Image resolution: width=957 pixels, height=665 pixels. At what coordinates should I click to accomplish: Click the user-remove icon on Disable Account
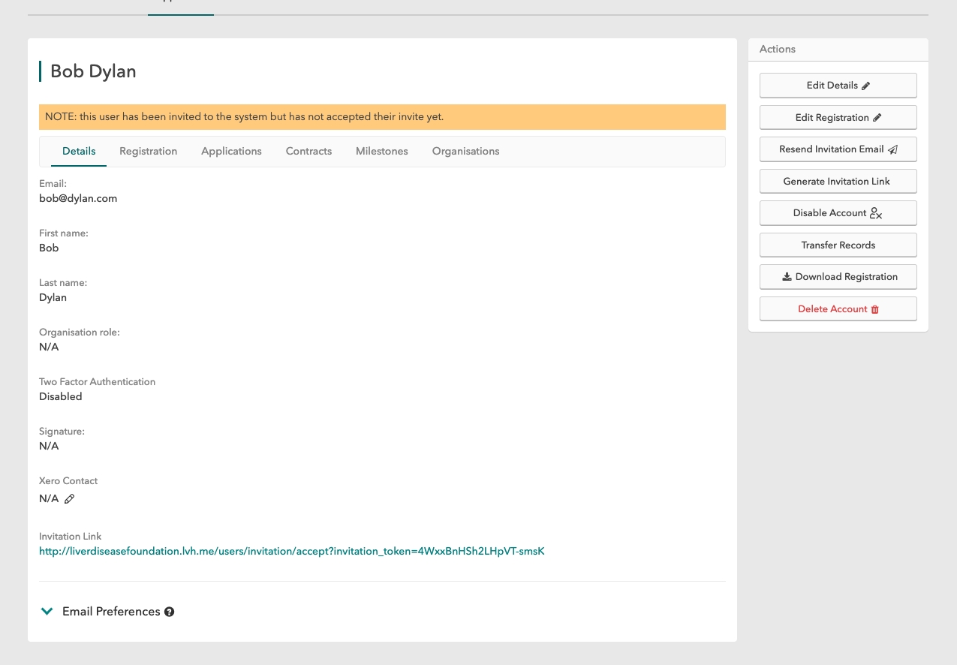(x=876, y=213)
